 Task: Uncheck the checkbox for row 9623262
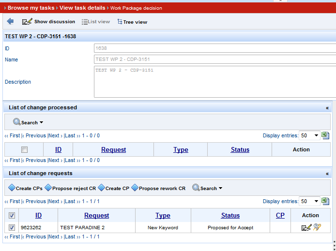(x=12, y=227)
